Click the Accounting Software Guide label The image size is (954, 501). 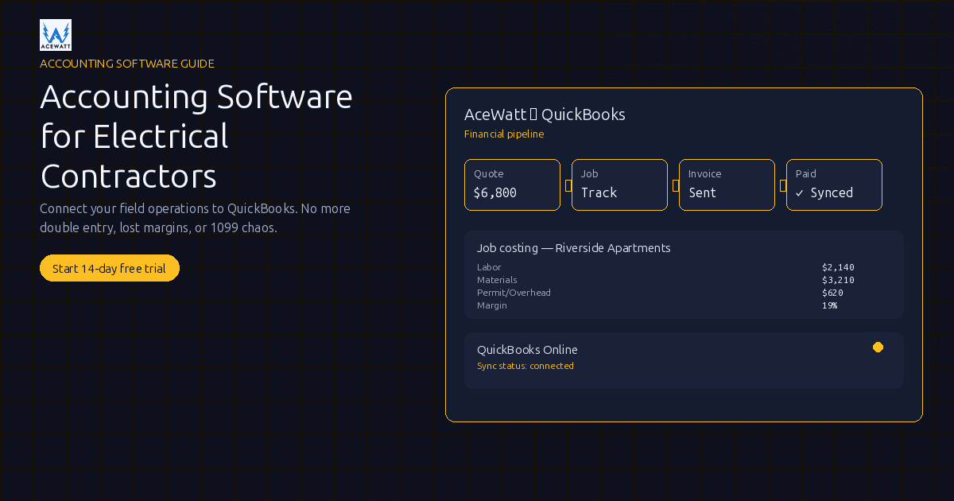point(127,64)
